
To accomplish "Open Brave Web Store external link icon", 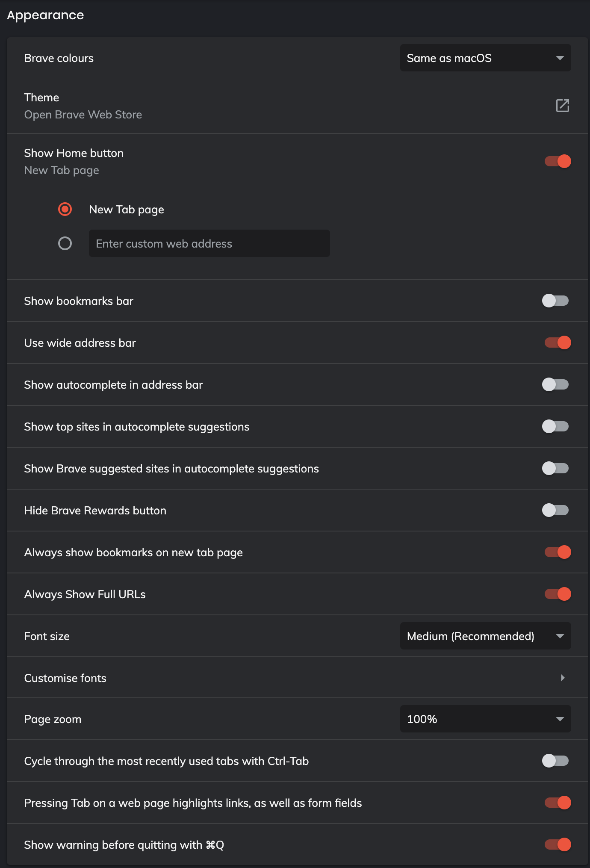I will coord(562,106).
